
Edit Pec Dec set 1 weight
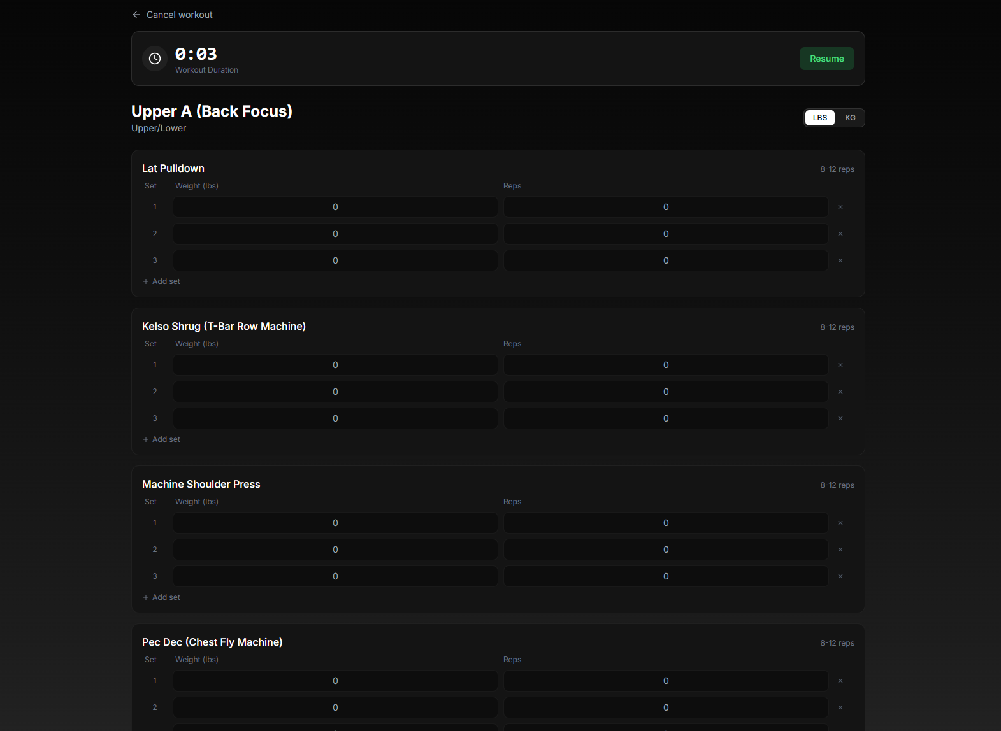335,681
